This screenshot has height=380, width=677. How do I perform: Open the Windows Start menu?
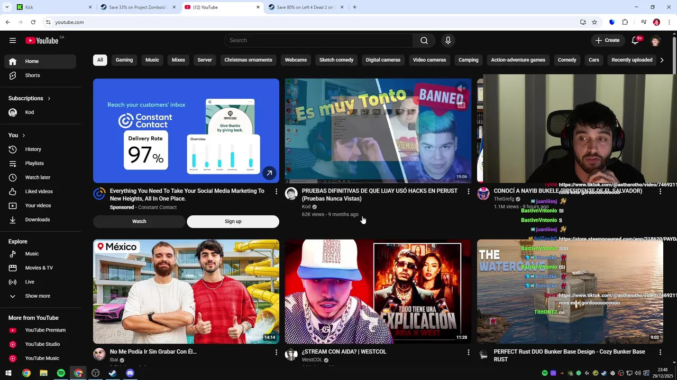(8, 373)
